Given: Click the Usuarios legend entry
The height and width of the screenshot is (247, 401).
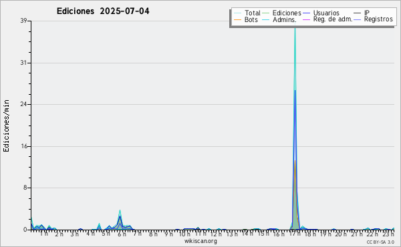Looking at the screenshot, I should pos(321,13).
